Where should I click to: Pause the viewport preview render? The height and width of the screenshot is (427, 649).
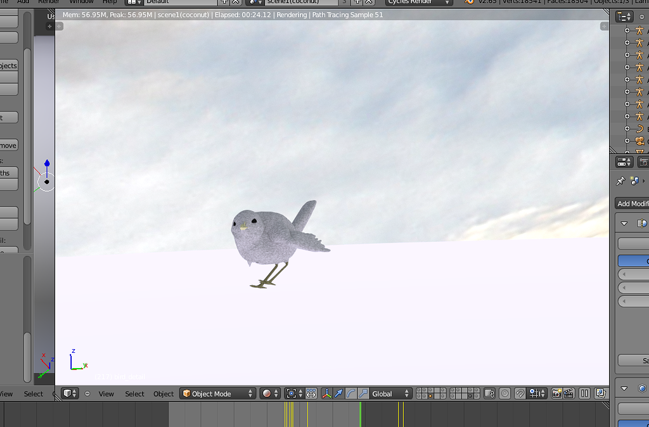[584, 393]
